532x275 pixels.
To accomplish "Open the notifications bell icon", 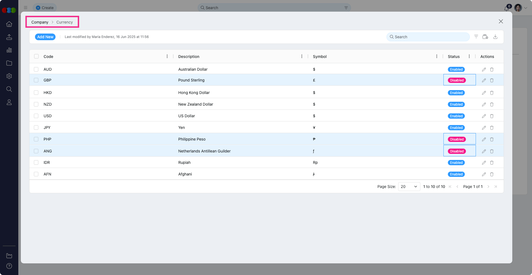I will pos(506,8).
